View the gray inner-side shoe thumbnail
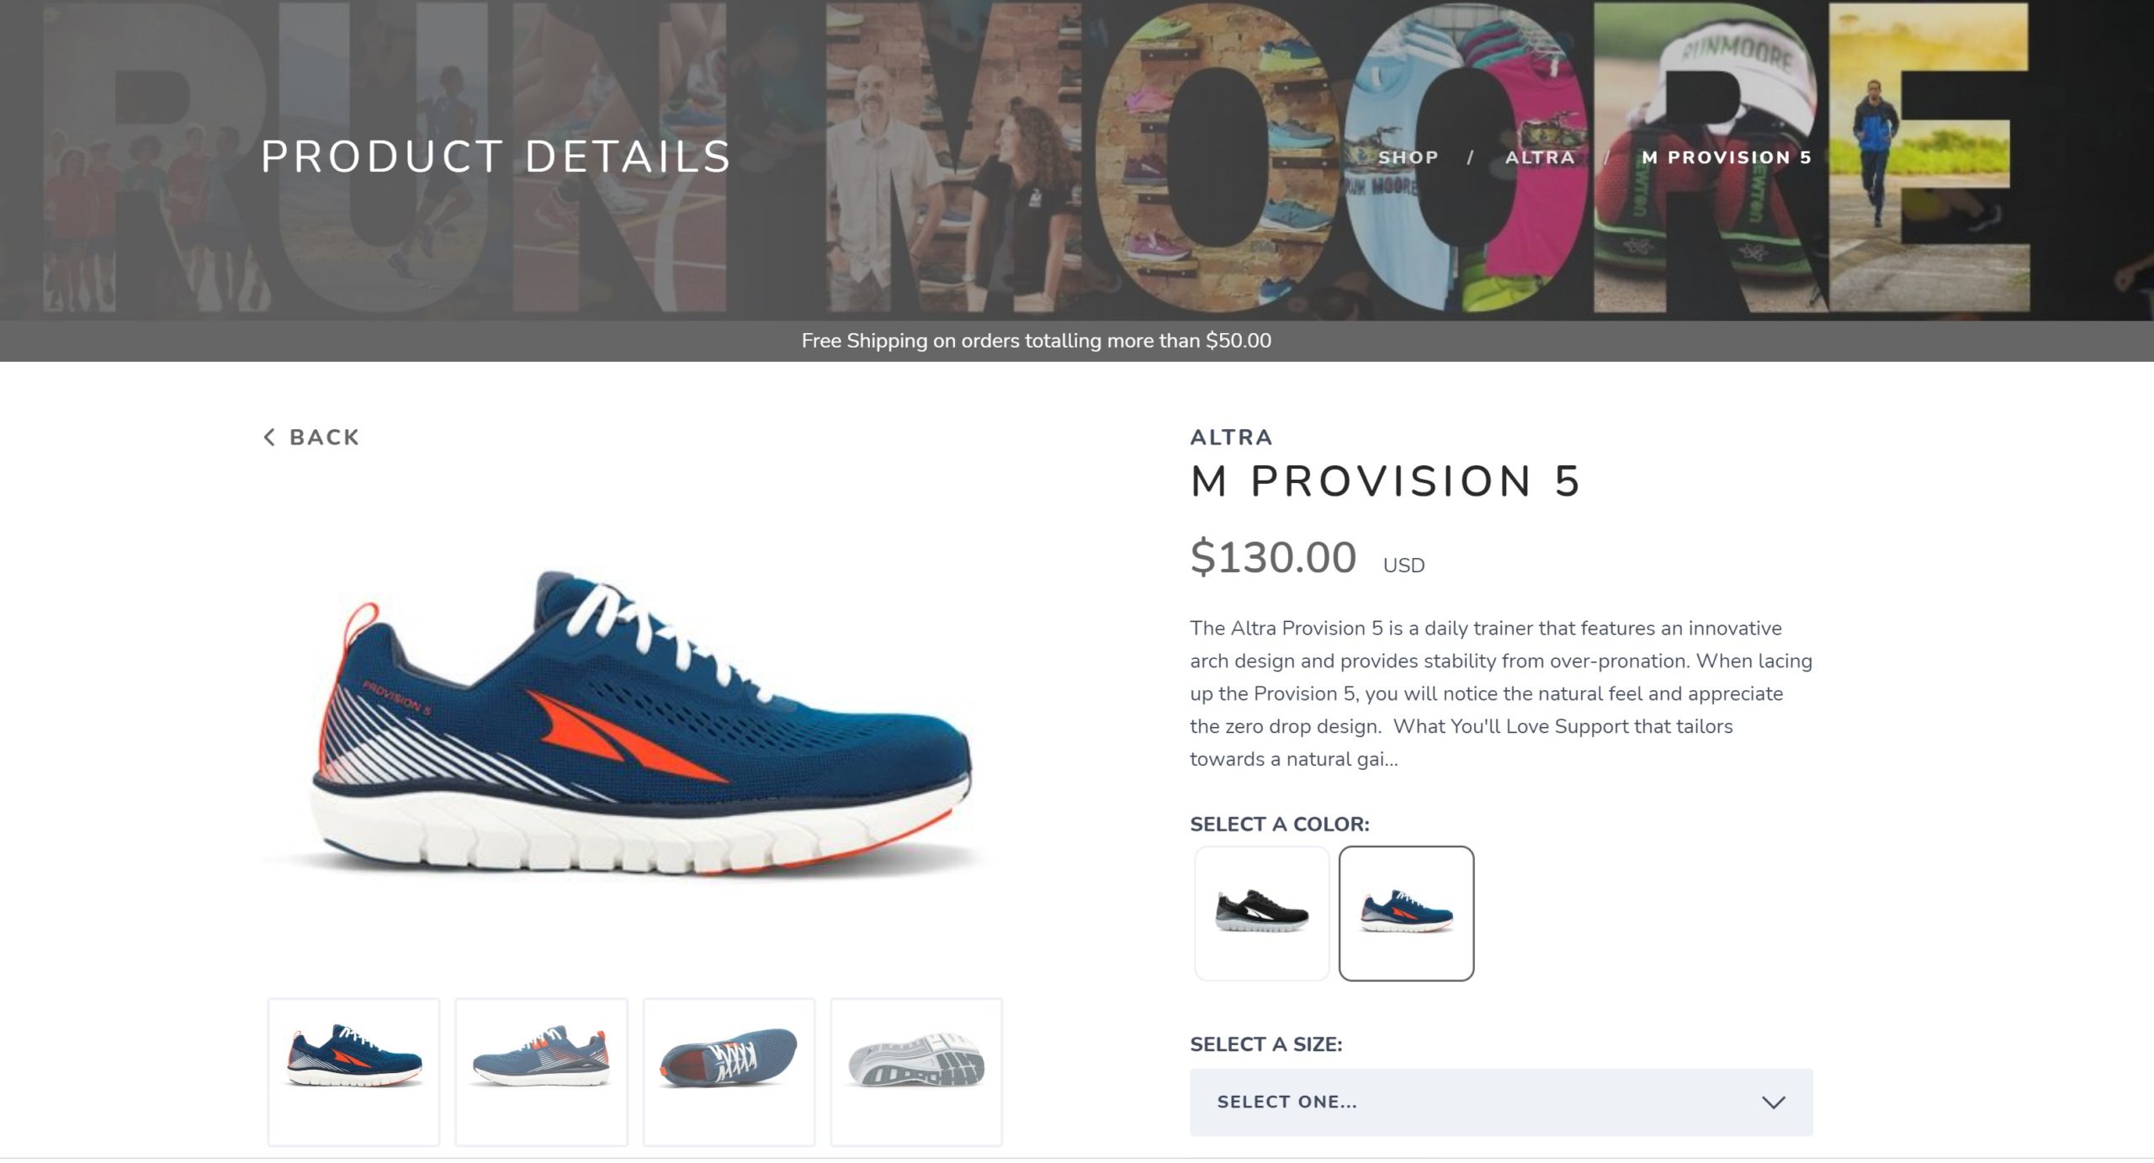The height and width of the screenshot is (1163, 2154). [541, 1072]
